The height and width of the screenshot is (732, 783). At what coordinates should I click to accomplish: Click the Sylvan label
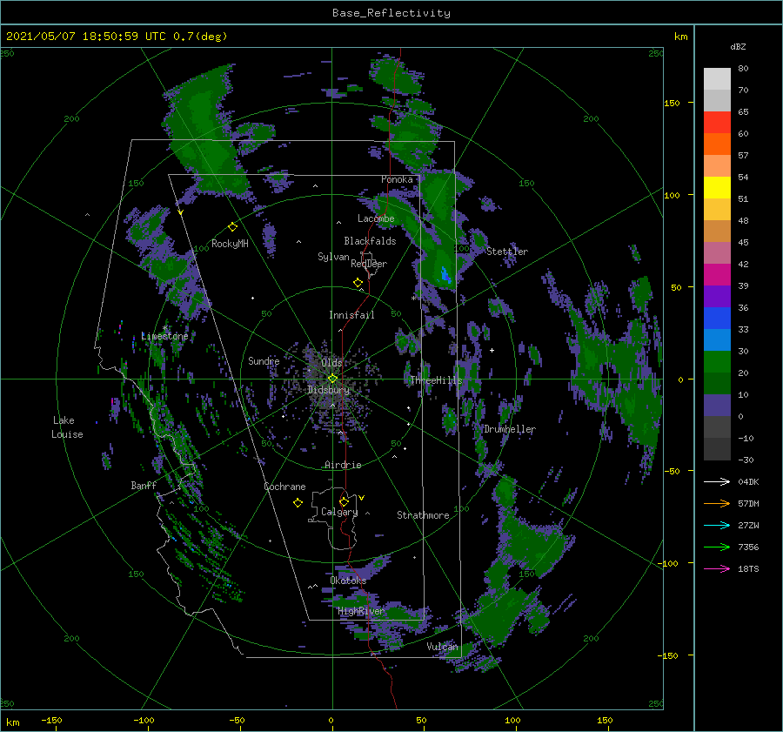[333, 257]
